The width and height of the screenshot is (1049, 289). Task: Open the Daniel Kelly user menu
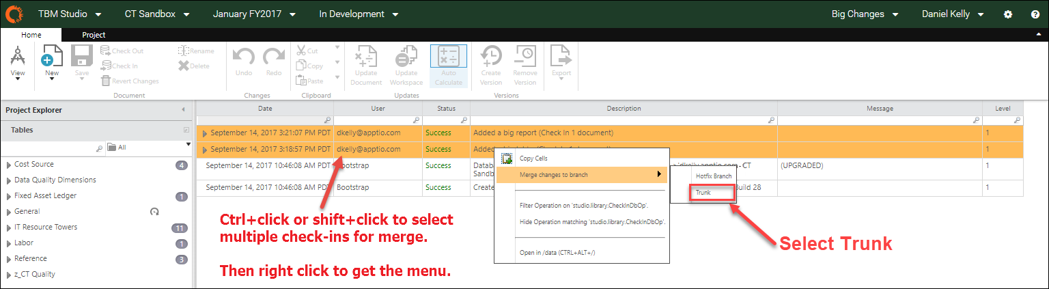pyautogui.click(x=953, y=14)
